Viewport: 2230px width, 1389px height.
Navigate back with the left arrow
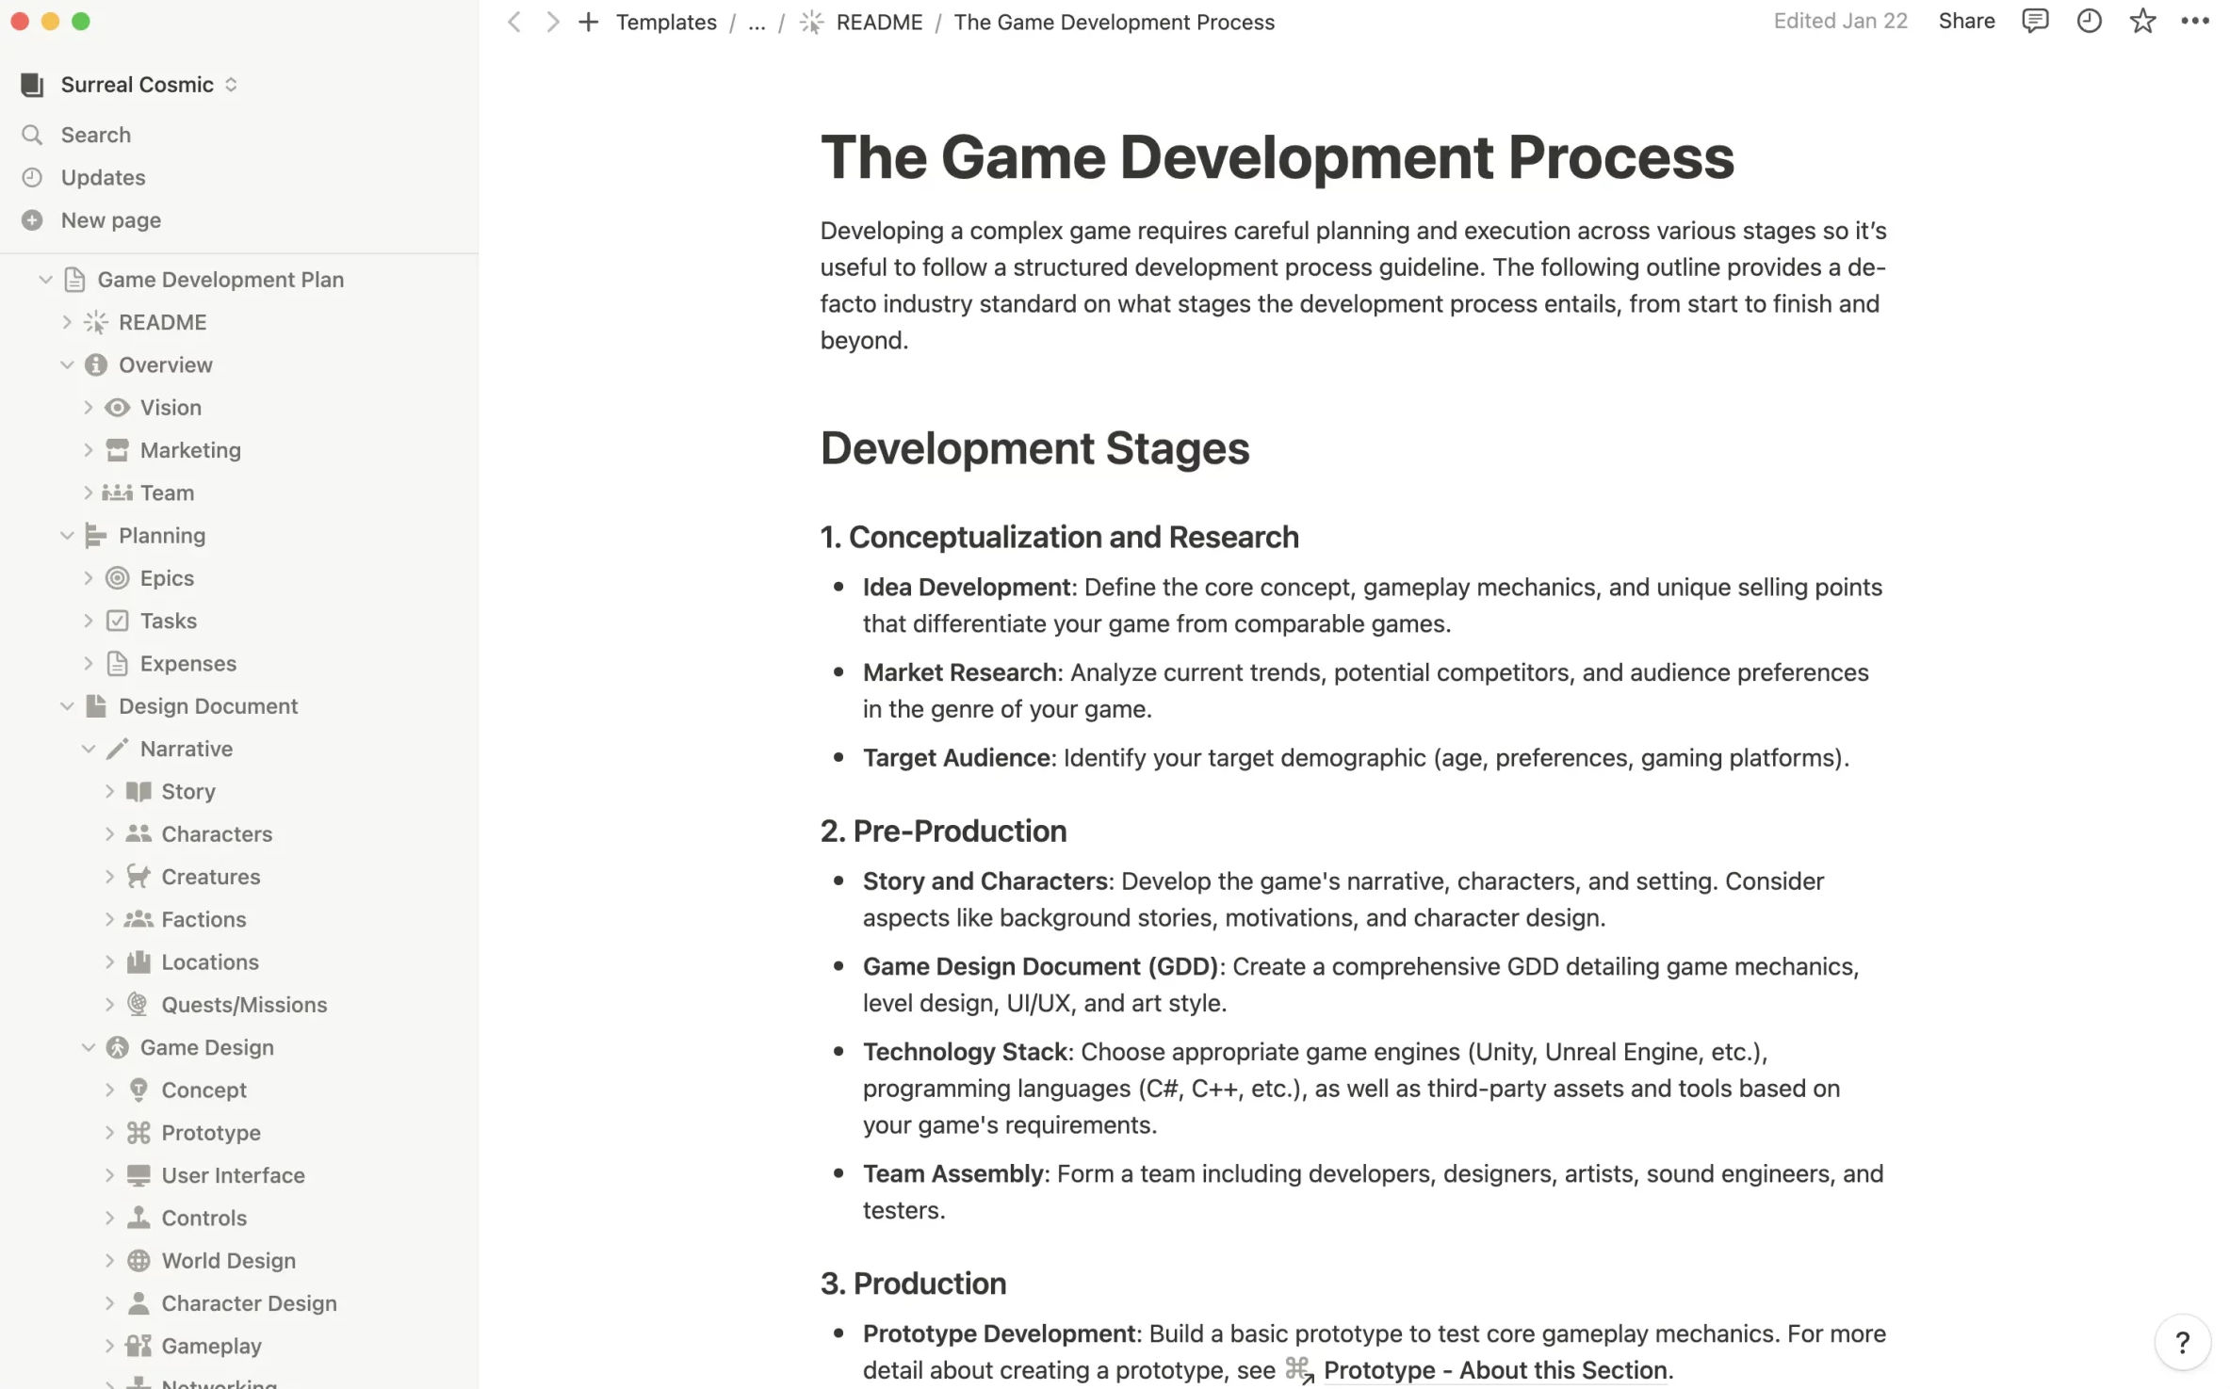514,22
